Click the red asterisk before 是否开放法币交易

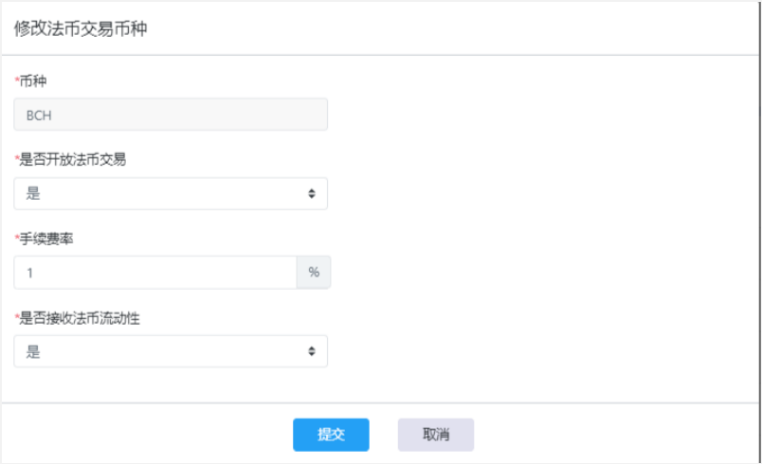(17, 158)
